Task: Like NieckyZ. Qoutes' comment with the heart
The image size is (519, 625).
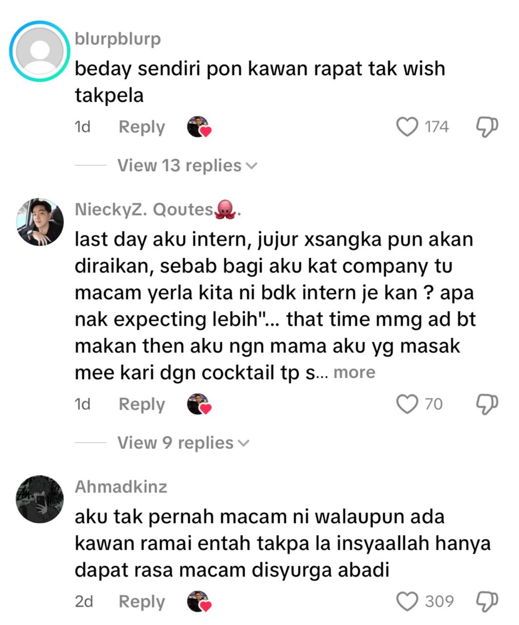Action: (407, 404)
